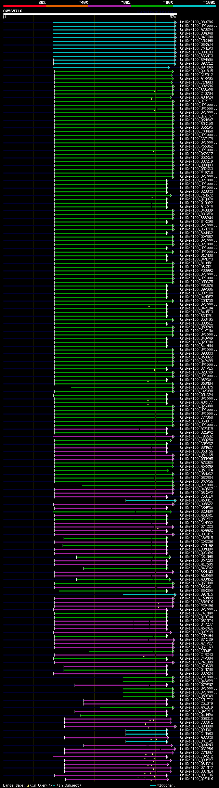Click the green ~80% identity legend segment
219x788 pixels.
tap(152, 6)
